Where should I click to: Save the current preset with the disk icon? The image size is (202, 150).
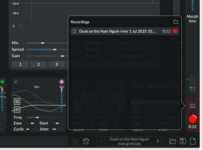coord(183,141)
